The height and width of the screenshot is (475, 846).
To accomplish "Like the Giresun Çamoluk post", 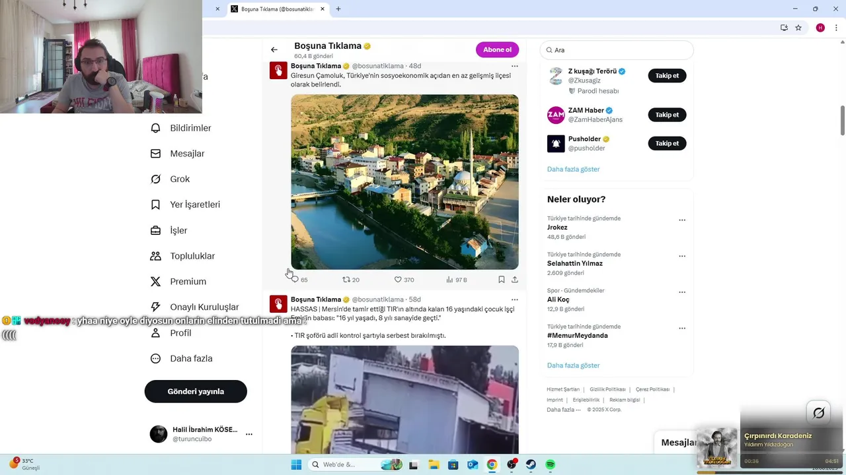I will pos(404,280).
